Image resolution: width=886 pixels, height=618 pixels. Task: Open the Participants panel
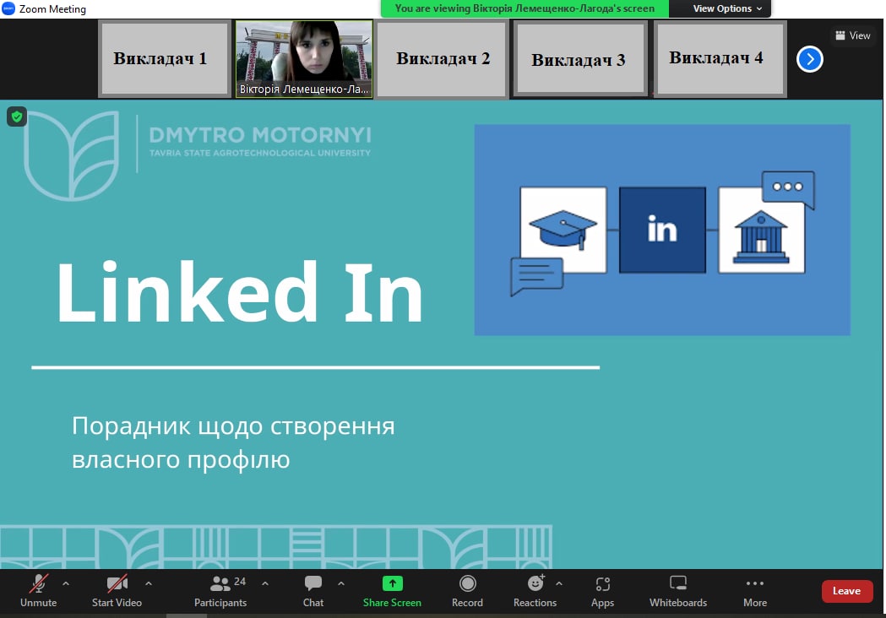coord(220,591)
